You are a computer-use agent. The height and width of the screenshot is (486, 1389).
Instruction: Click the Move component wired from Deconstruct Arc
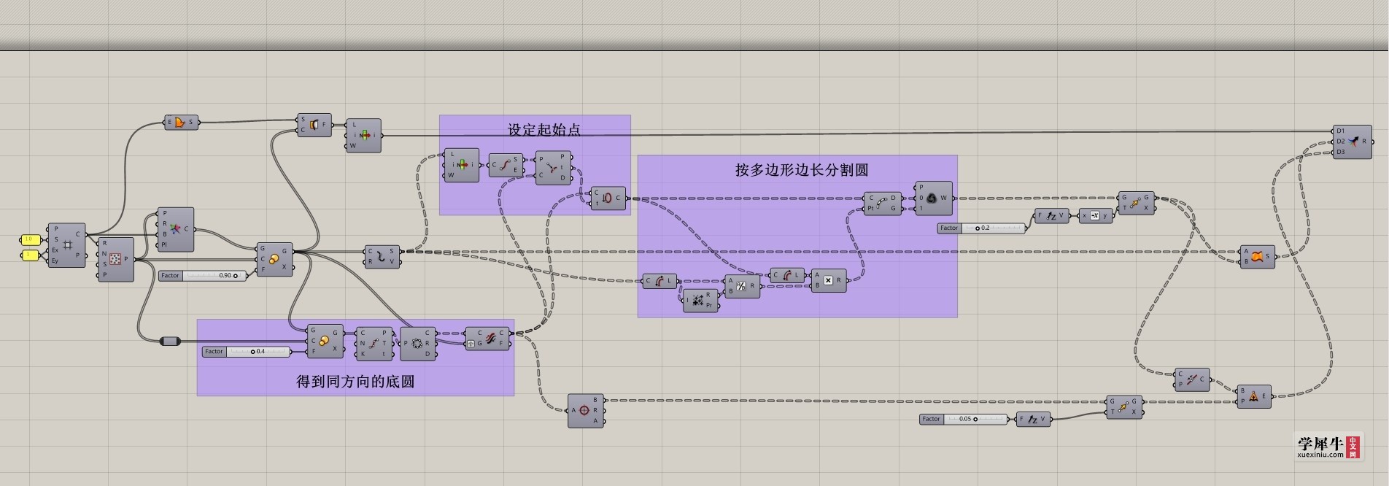1124,406
